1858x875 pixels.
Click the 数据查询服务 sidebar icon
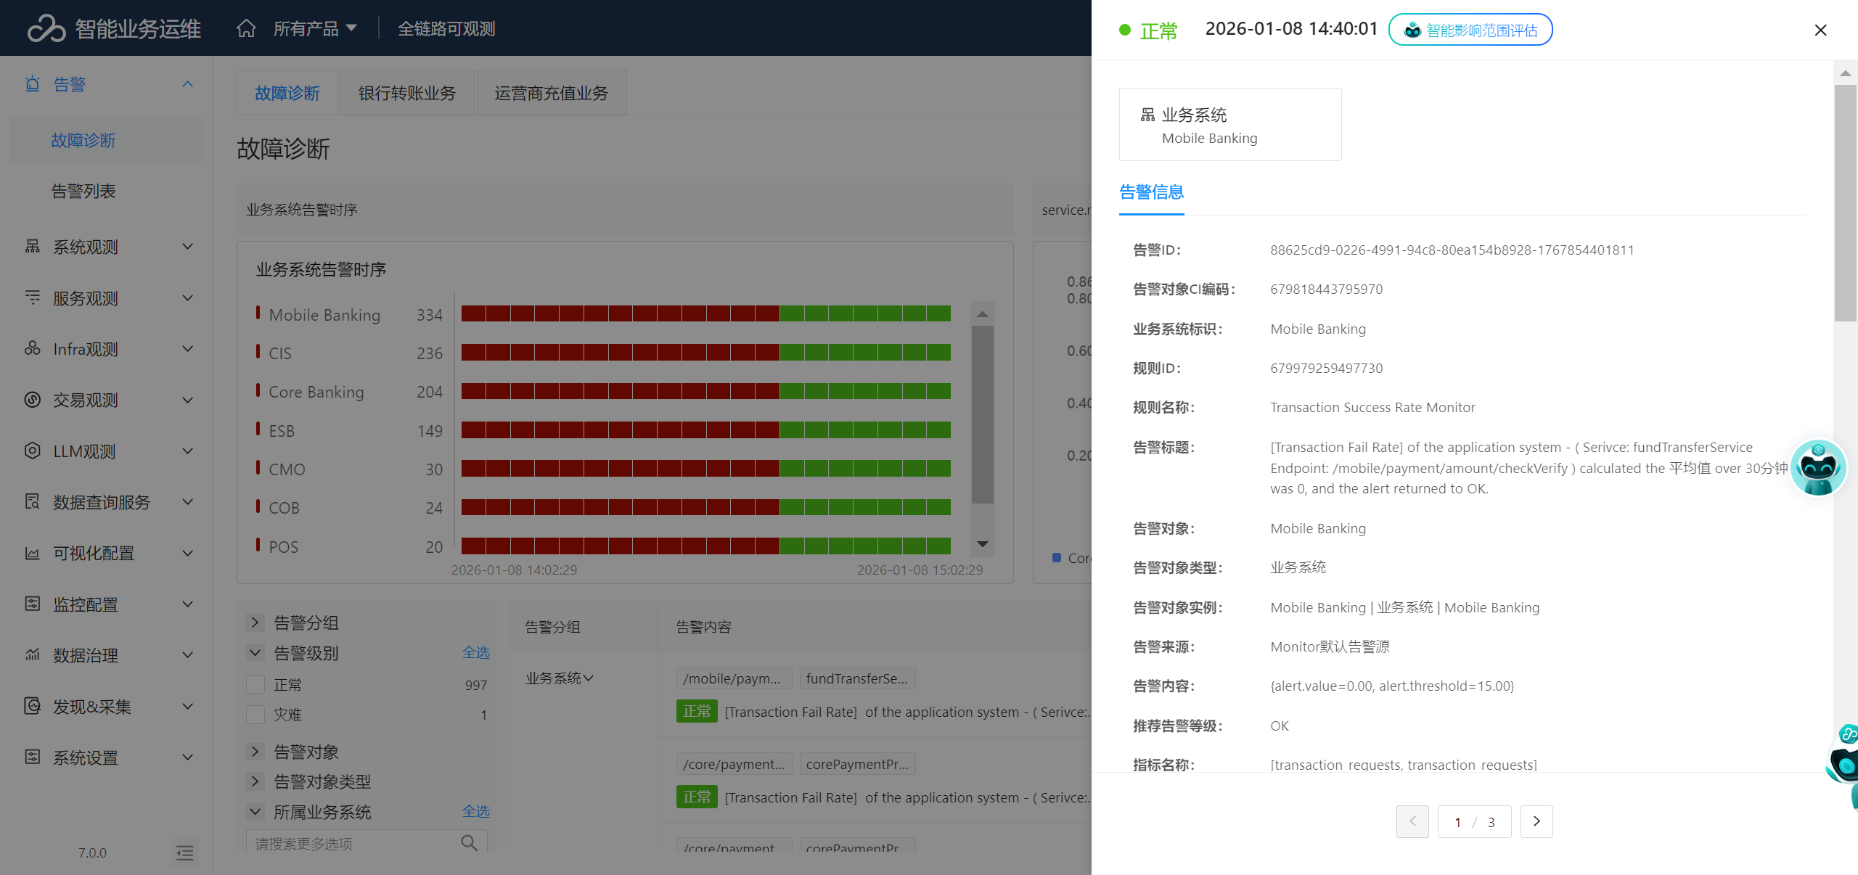(x=33, y=502)
